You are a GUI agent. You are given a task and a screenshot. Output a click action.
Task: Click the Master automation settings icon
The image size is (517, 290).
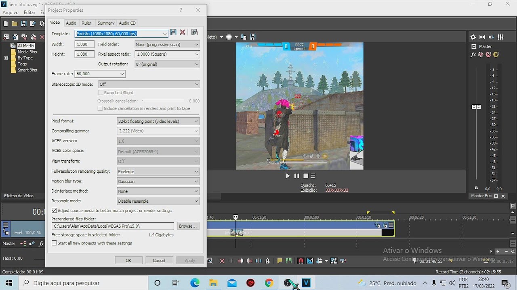pyautogui.click(x=481, y=54)
